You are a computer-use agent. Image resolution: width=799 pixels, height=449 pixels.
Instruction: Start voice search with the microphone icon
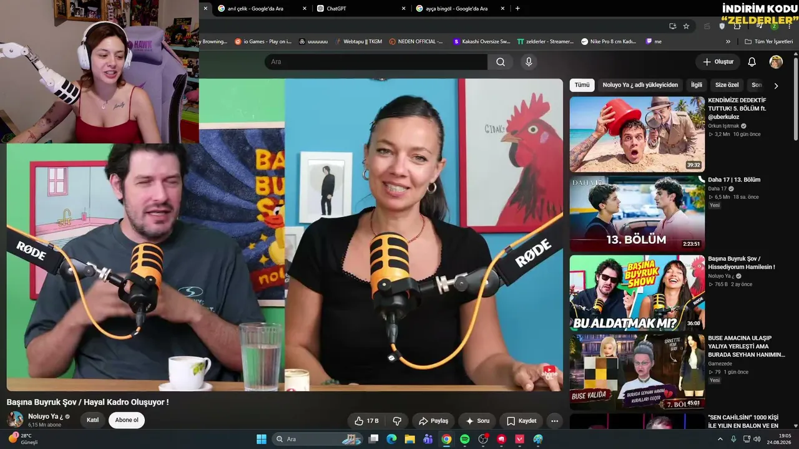pos(529,62)
